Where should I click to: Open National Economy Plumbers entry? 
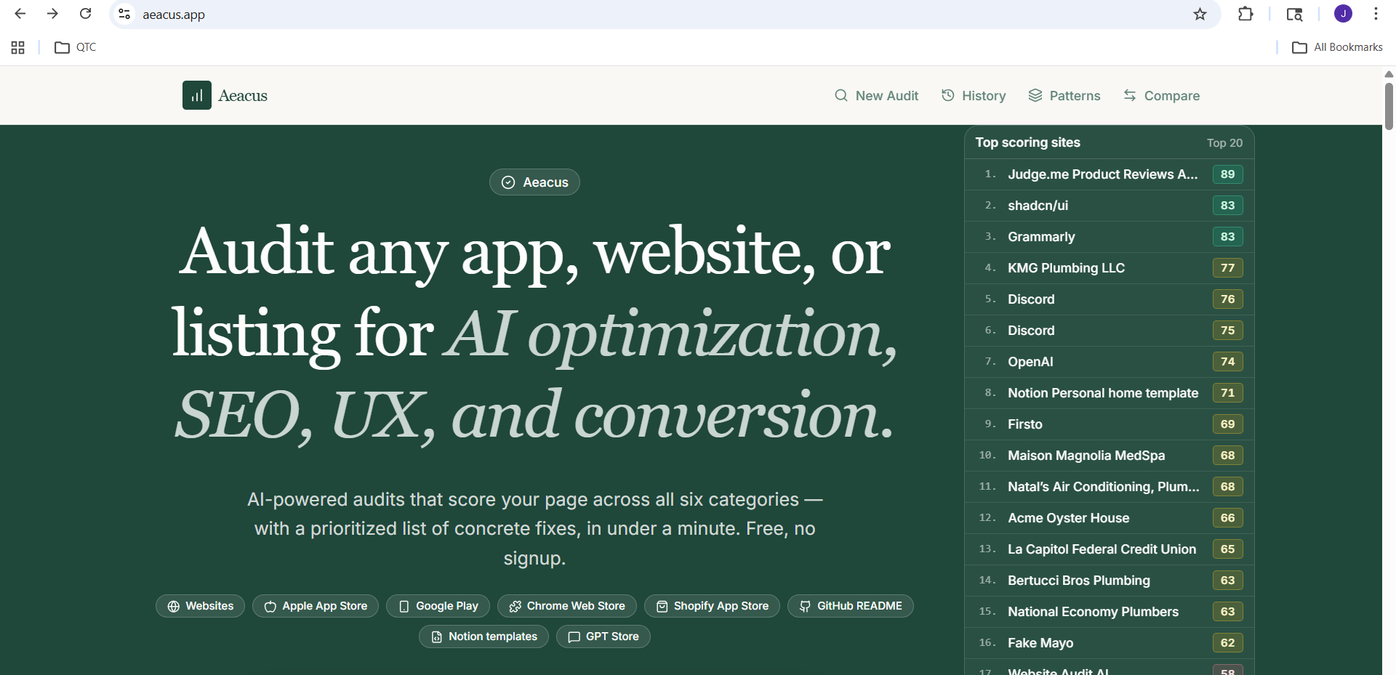point(1110,612)
